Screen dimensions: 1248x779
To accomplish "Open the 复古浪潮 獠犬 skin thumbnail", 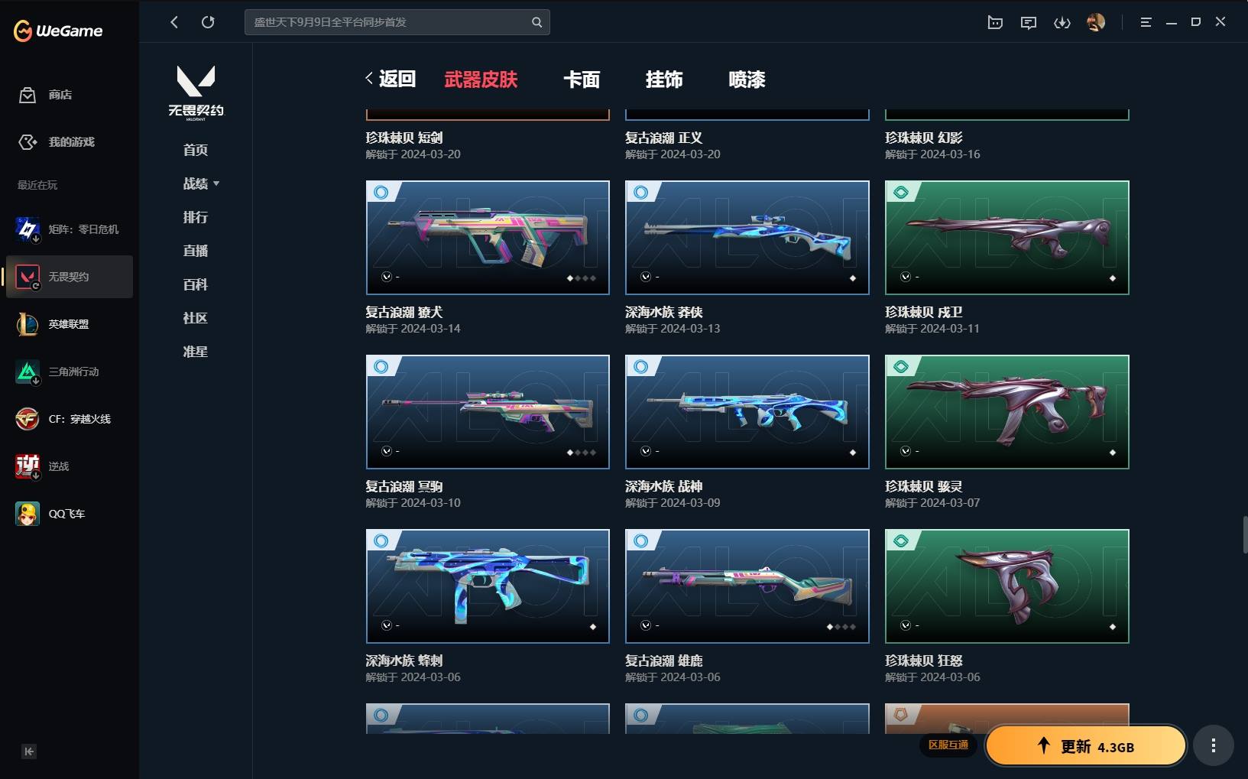I will [488, 238].
